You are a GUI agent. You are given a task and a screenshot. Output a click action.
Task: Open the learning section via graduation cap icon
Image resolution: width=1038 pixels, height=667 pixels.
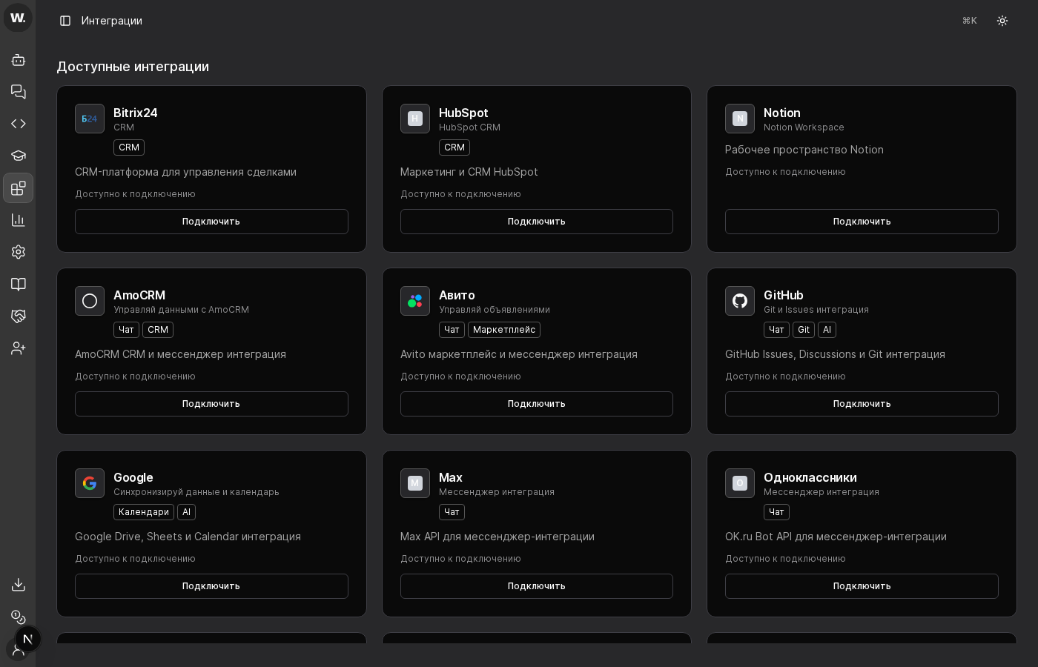click(18, 156)
